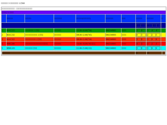
Task: Select the course name ending "2 [55]" in MAC322 row
Action: pyautogui.click(x=33, y=39)
